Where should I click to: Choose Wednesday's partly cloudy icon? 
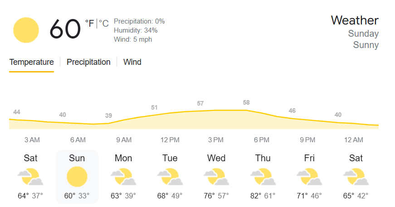click(x=216, y=177)
